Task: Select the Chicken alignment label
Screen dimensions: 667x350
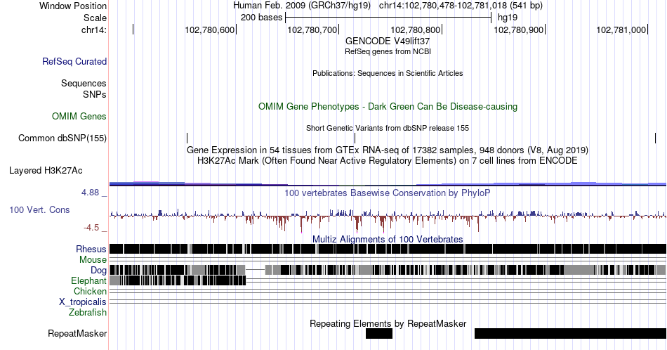Action: (x=90, y=291)
